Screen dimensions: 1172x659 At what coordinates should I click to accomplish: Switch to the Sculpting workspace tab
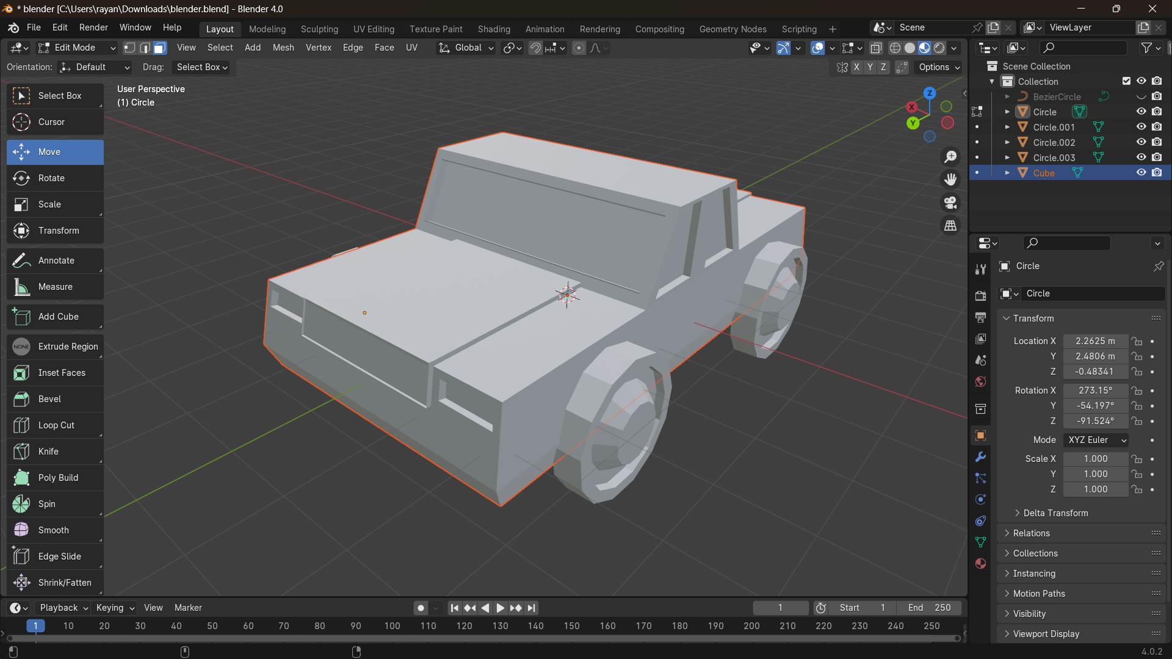[x=319, y=29]
